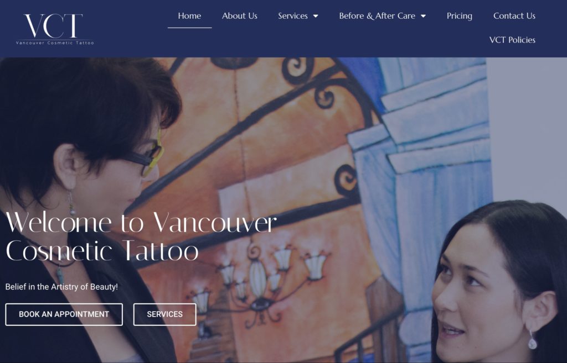Viewport: 567px width, 363px height.
Task: Click the Services button in the hero
Action: pyautogui.click(x=164, y=314)
